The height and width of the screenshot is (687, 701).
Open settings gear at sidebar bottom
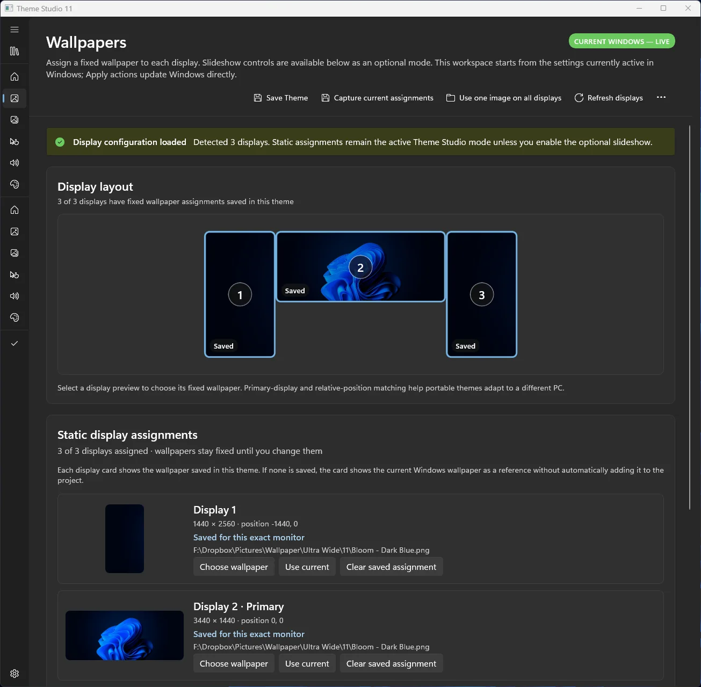click(x=15, y=674)
